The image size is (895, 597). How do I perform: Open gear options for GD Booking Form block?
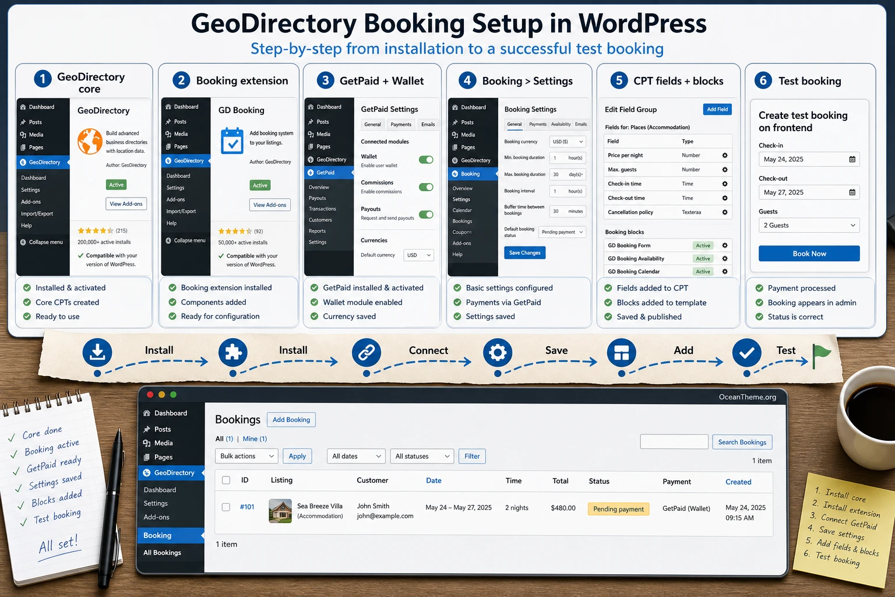(725, 245)
